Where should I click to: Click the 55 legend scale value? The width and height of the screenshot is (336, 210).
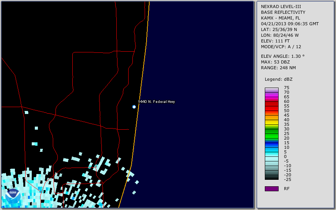[287, 106]
